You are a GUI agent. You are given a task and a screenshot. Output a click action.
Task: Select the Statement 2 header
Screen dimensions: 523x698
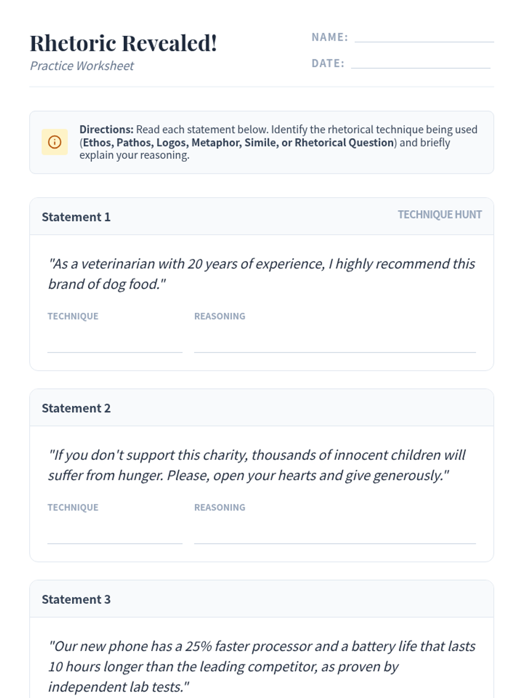pyautogui.click(x=76, y=408)
